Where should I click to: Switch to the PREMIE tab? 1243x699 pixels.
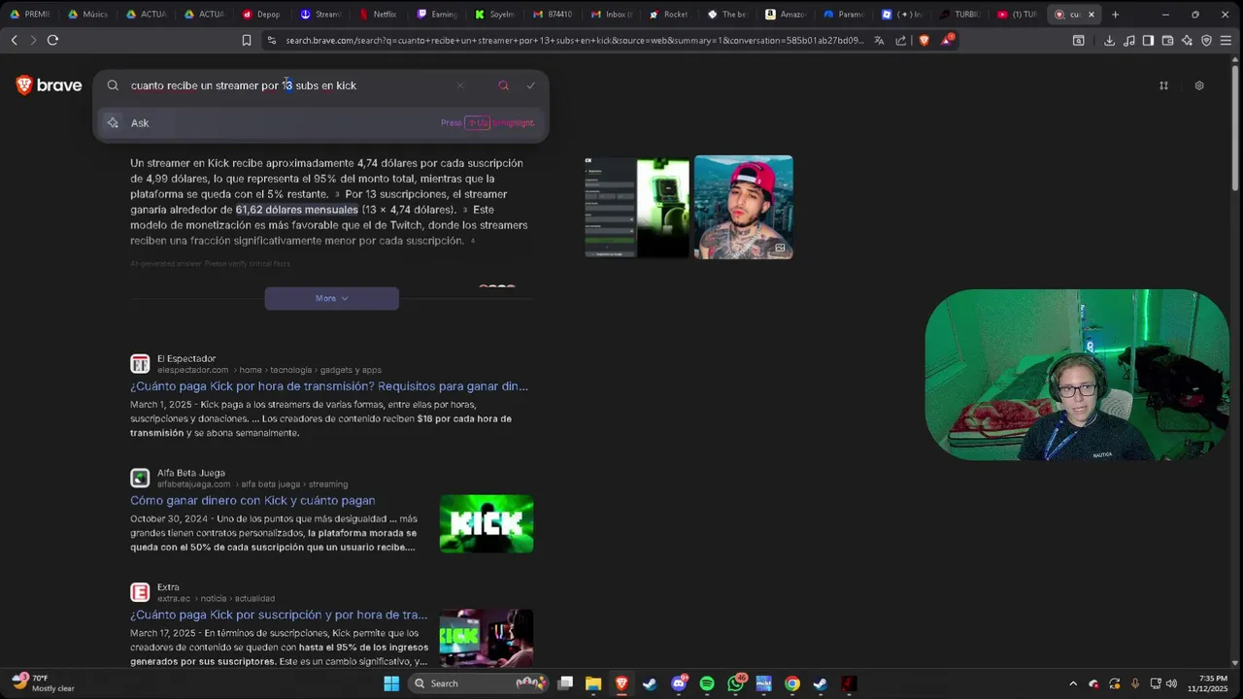coord(29,15)
